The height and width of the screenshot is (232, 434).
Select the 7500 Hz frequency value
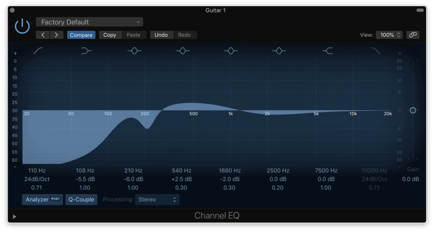tap(326, 170)
